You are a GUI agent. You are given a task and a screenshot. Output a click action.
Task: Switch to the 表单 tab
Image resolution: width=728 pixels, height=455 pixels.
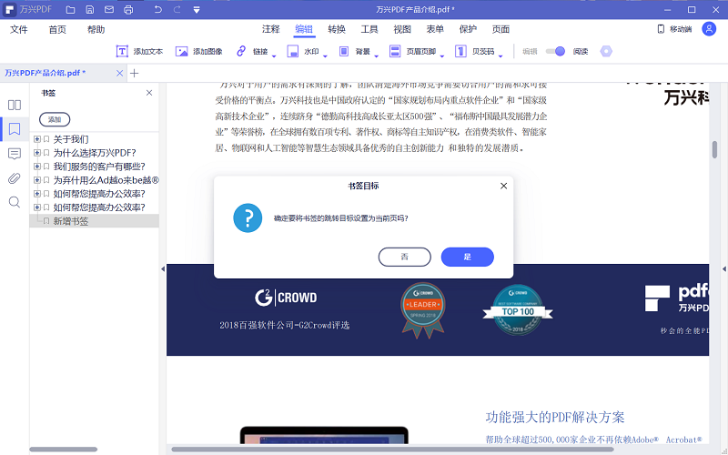tap(435, 29)
